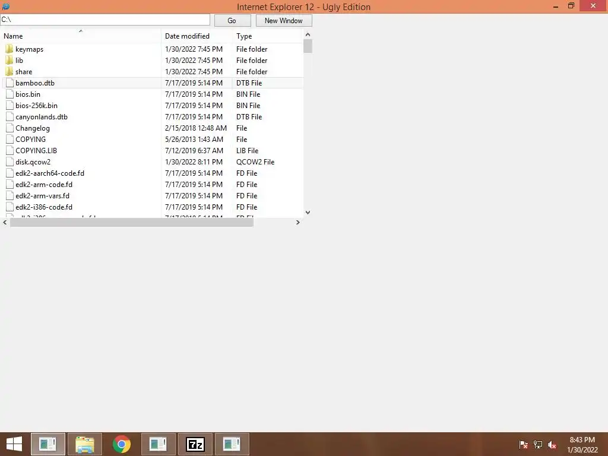
Task: Click the QCOW2 File type cell
Action: pos(255,161)
